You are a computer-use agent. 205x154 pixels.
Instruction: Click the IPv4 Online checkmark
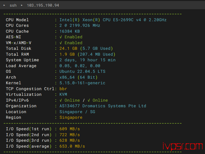click(x=61, y=100)
